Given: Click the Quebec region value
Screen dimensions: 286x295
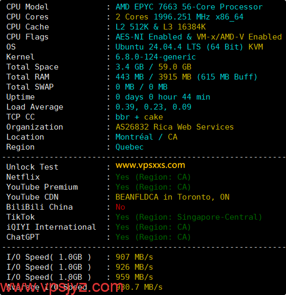Looking at the screenshot, I should click(129, 147).
